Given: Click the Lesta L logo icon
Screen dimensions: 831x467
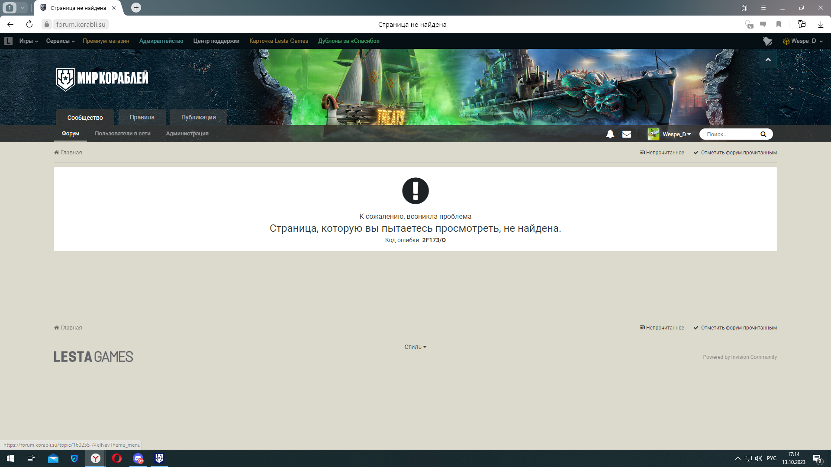Looking at the screenshot, I should pyautogui.click(x=8, y=41).
